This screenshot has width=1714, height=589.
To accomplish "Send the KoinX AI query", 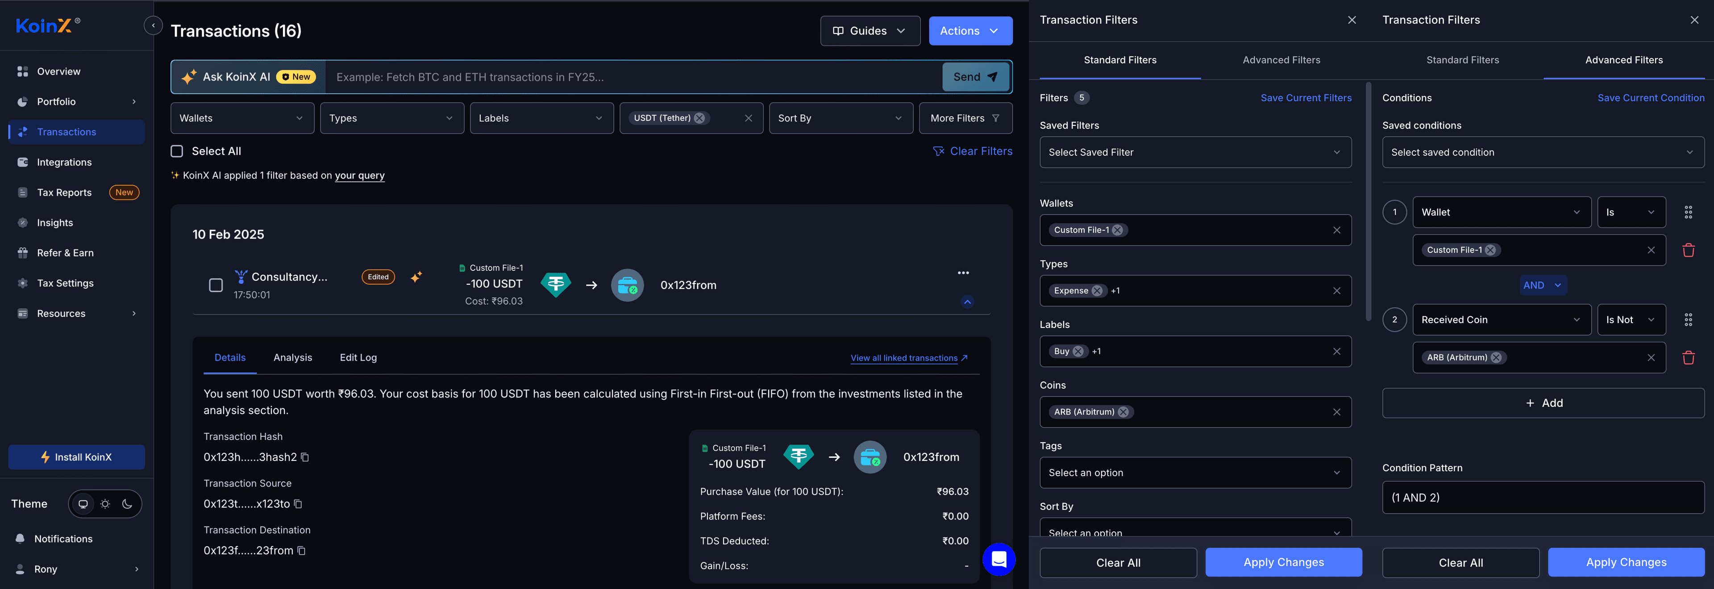I will click(x=976, y=77).
